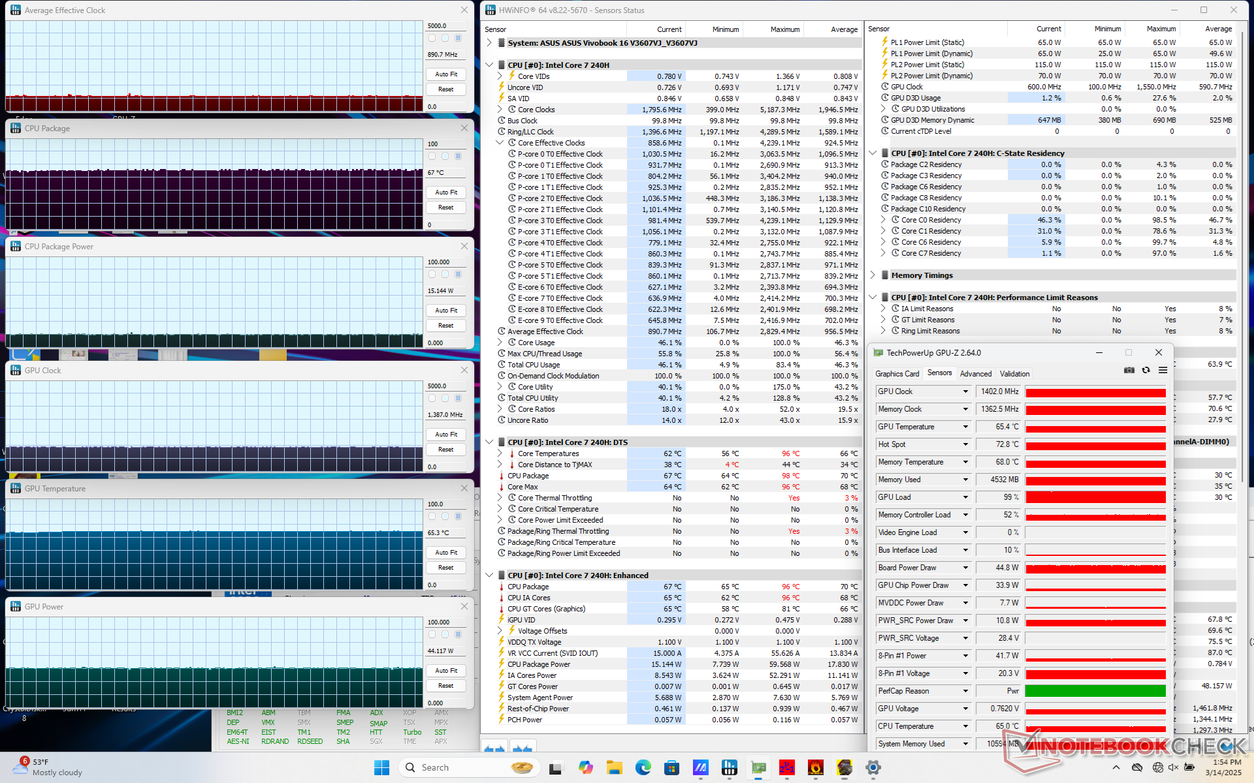Select the CPU Package Power row in HWiNFO
Screen dimensions: 1254x783
click(678, 664)
